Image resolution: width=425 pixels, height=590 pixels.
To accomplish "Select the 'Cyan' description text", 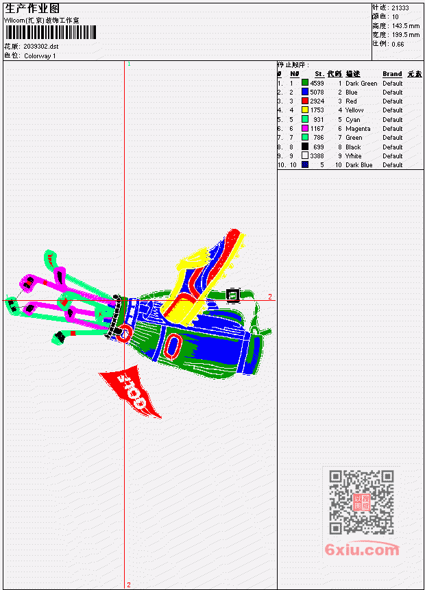I will [353, 120].
